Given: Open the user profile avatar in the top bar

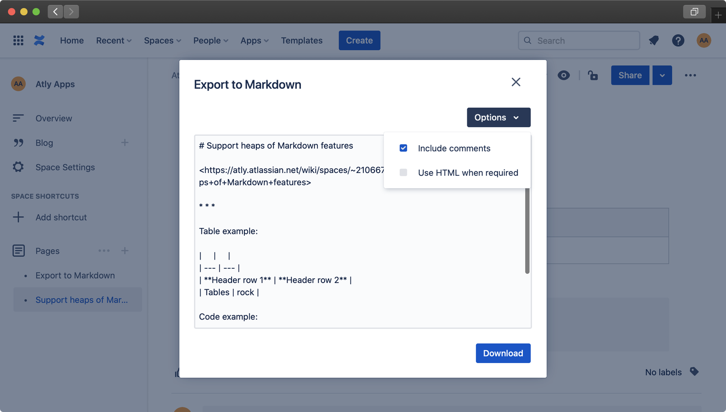Looking at the screenshot, I should tap(704, 40).
